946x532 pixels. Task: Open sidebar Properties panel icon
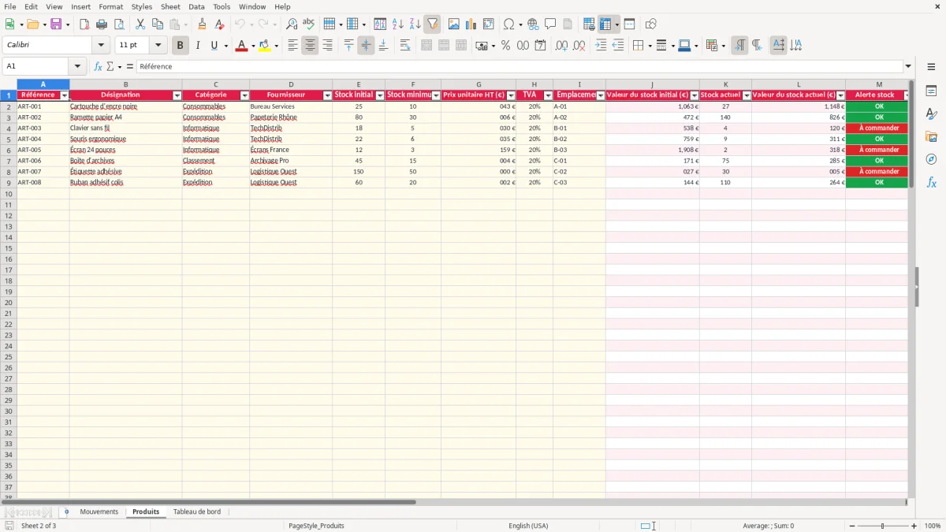tap(932, 91)
